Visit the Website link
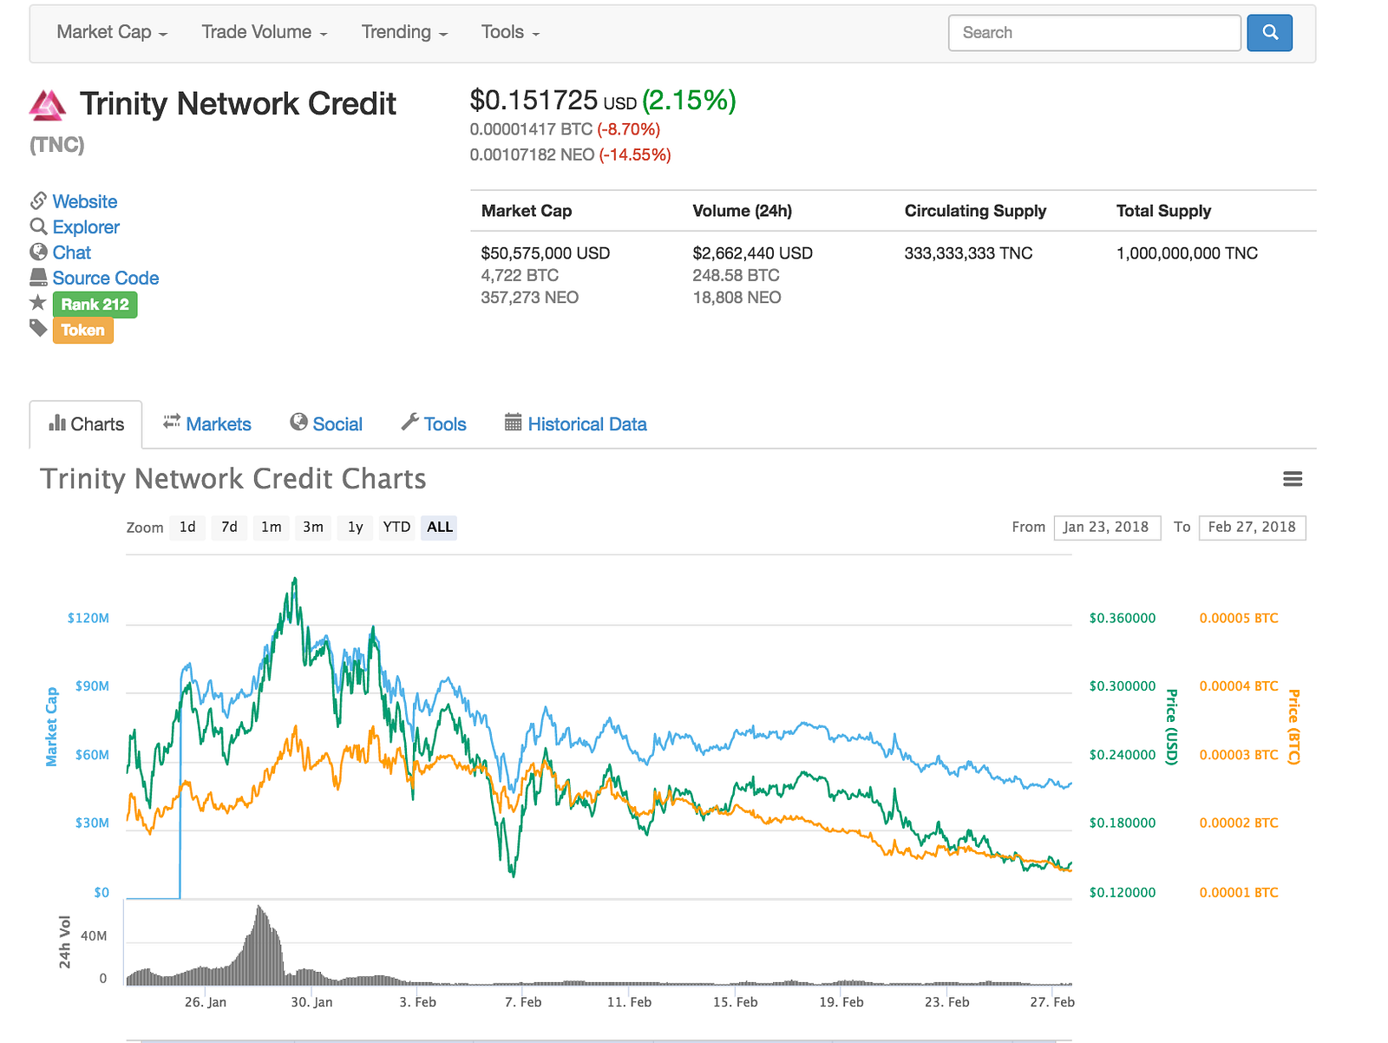 pyautogui.click(x=85, y=201)
